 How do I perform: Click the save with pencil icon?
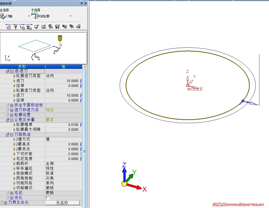(58, 27)
